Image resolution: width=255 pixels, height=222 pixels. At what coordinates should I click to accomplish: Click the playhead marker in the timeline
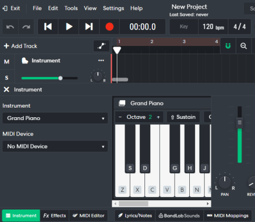(117, 50)
